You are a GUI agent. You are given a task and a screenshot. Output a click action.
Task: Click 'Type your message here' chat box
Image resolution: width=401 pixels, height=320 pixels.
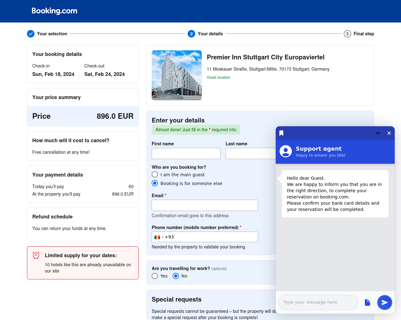318,302
